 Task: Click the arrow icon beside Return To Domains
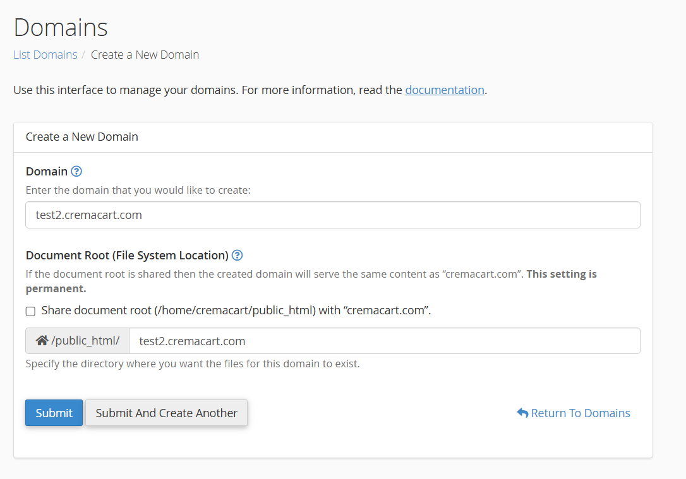522,413
